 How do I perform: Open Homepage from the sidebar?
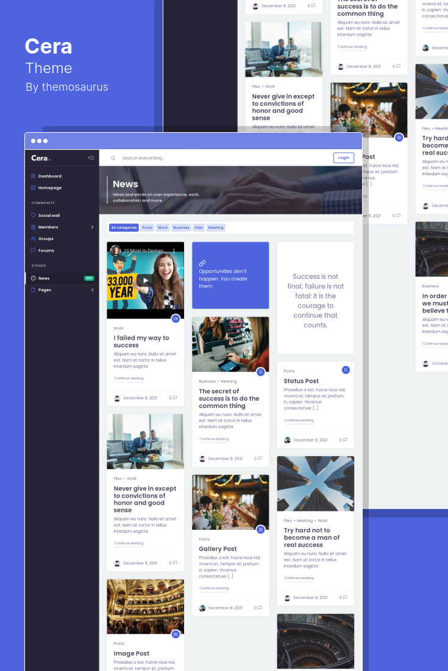click(50, 188)
